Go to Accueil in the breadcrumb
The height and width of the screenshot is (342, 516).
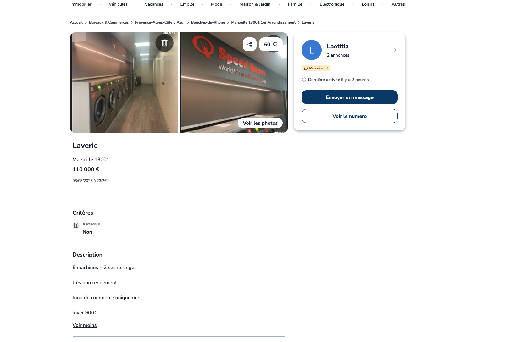point(76,22)
